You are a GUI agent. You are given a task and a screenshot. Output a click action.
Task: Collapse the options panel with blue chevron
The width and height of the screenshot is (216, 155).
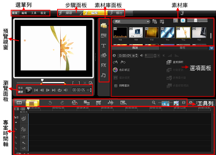(x=211, y=48)
